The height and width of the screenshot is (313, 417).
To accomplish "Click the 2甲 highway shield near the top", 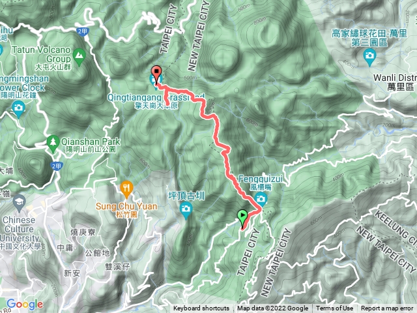I will pyautogui.click(x=82, y=32).
